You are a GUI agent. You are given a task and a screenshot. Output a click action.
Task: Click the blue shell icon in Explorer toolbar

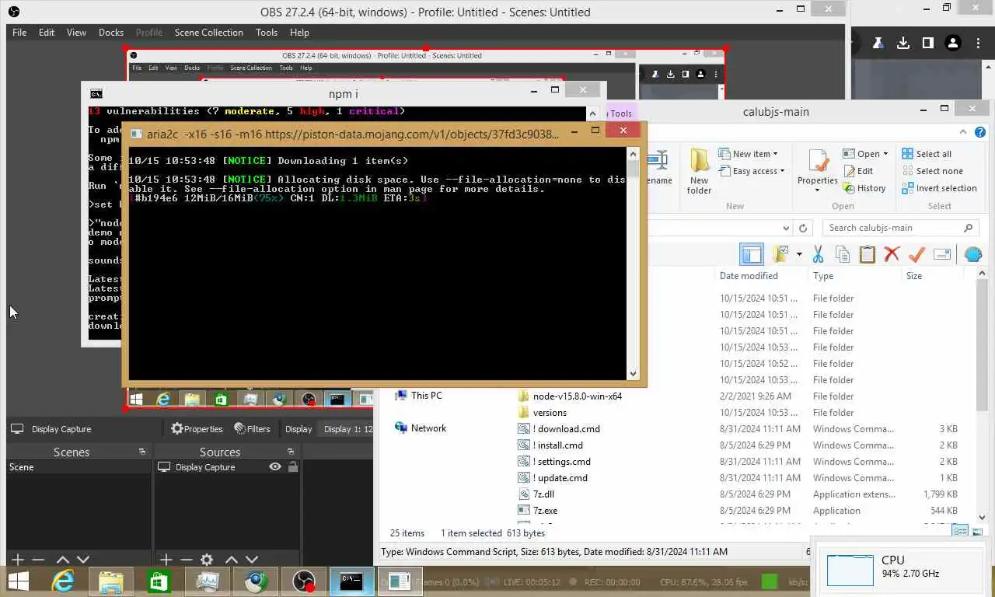coord(972,254)
